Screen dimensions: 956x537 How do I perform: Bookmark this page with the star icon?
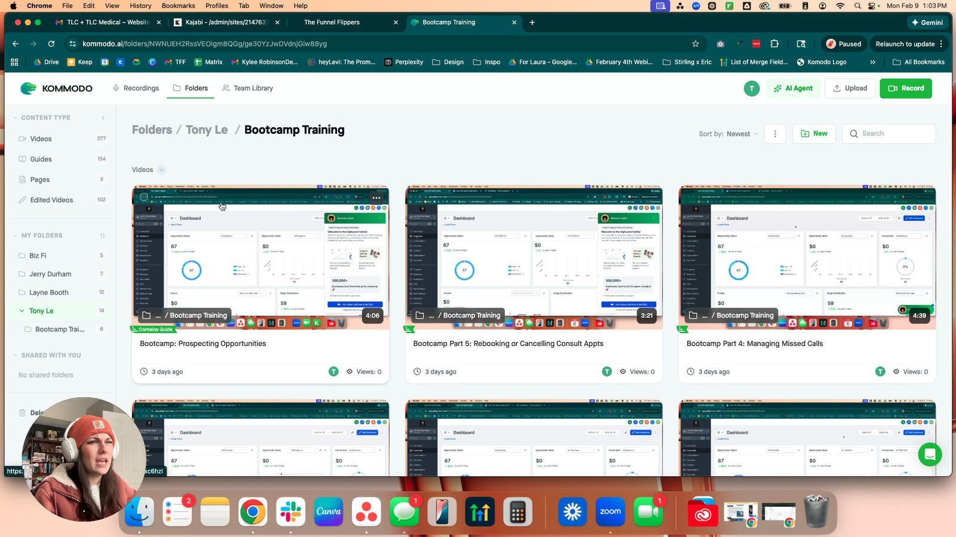click(x=695, y=44)
